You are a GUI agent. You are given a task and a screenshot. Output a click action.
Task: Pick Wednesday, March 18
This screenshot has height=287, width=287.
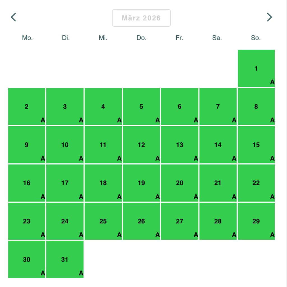pos(103,183)
